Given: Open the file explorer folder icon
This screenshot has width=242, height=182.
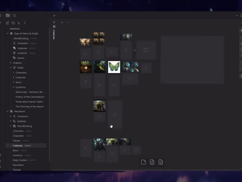Looking at the screenshot, I should coord(8,15).
